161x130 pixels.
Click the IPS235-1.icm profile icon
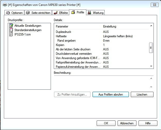coord(11,34)
